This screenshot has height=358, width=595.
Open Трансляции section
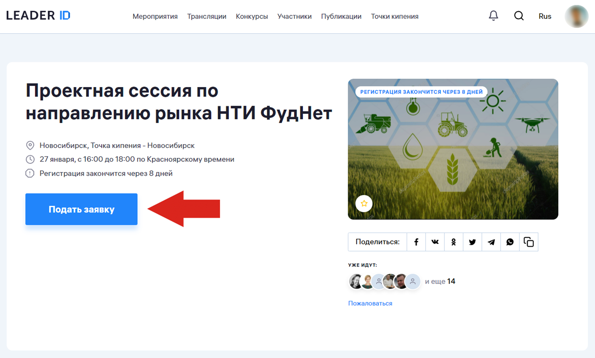point(206,16)
